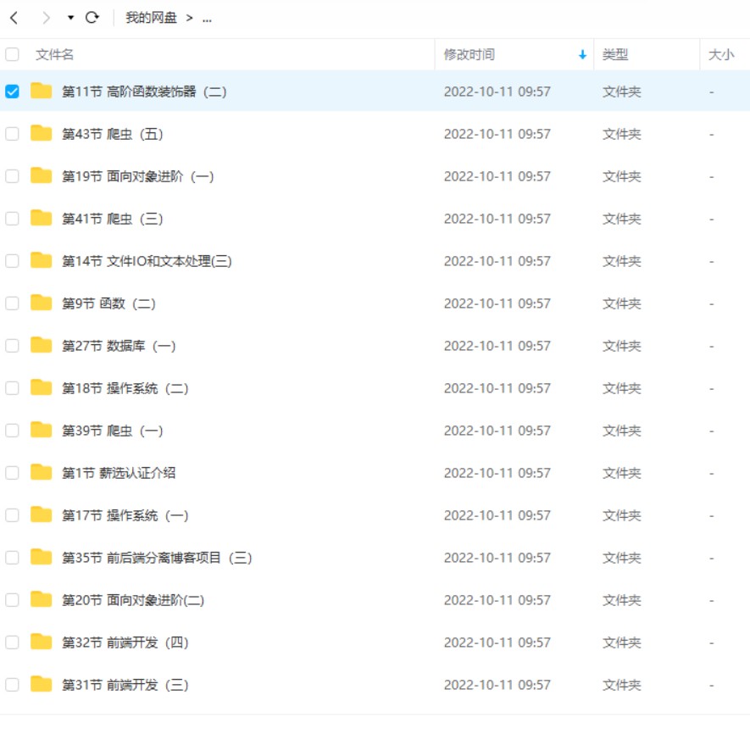Check the 第39节 爬虫（一）checkbox
750x734 pixels.
coord(12,431)
